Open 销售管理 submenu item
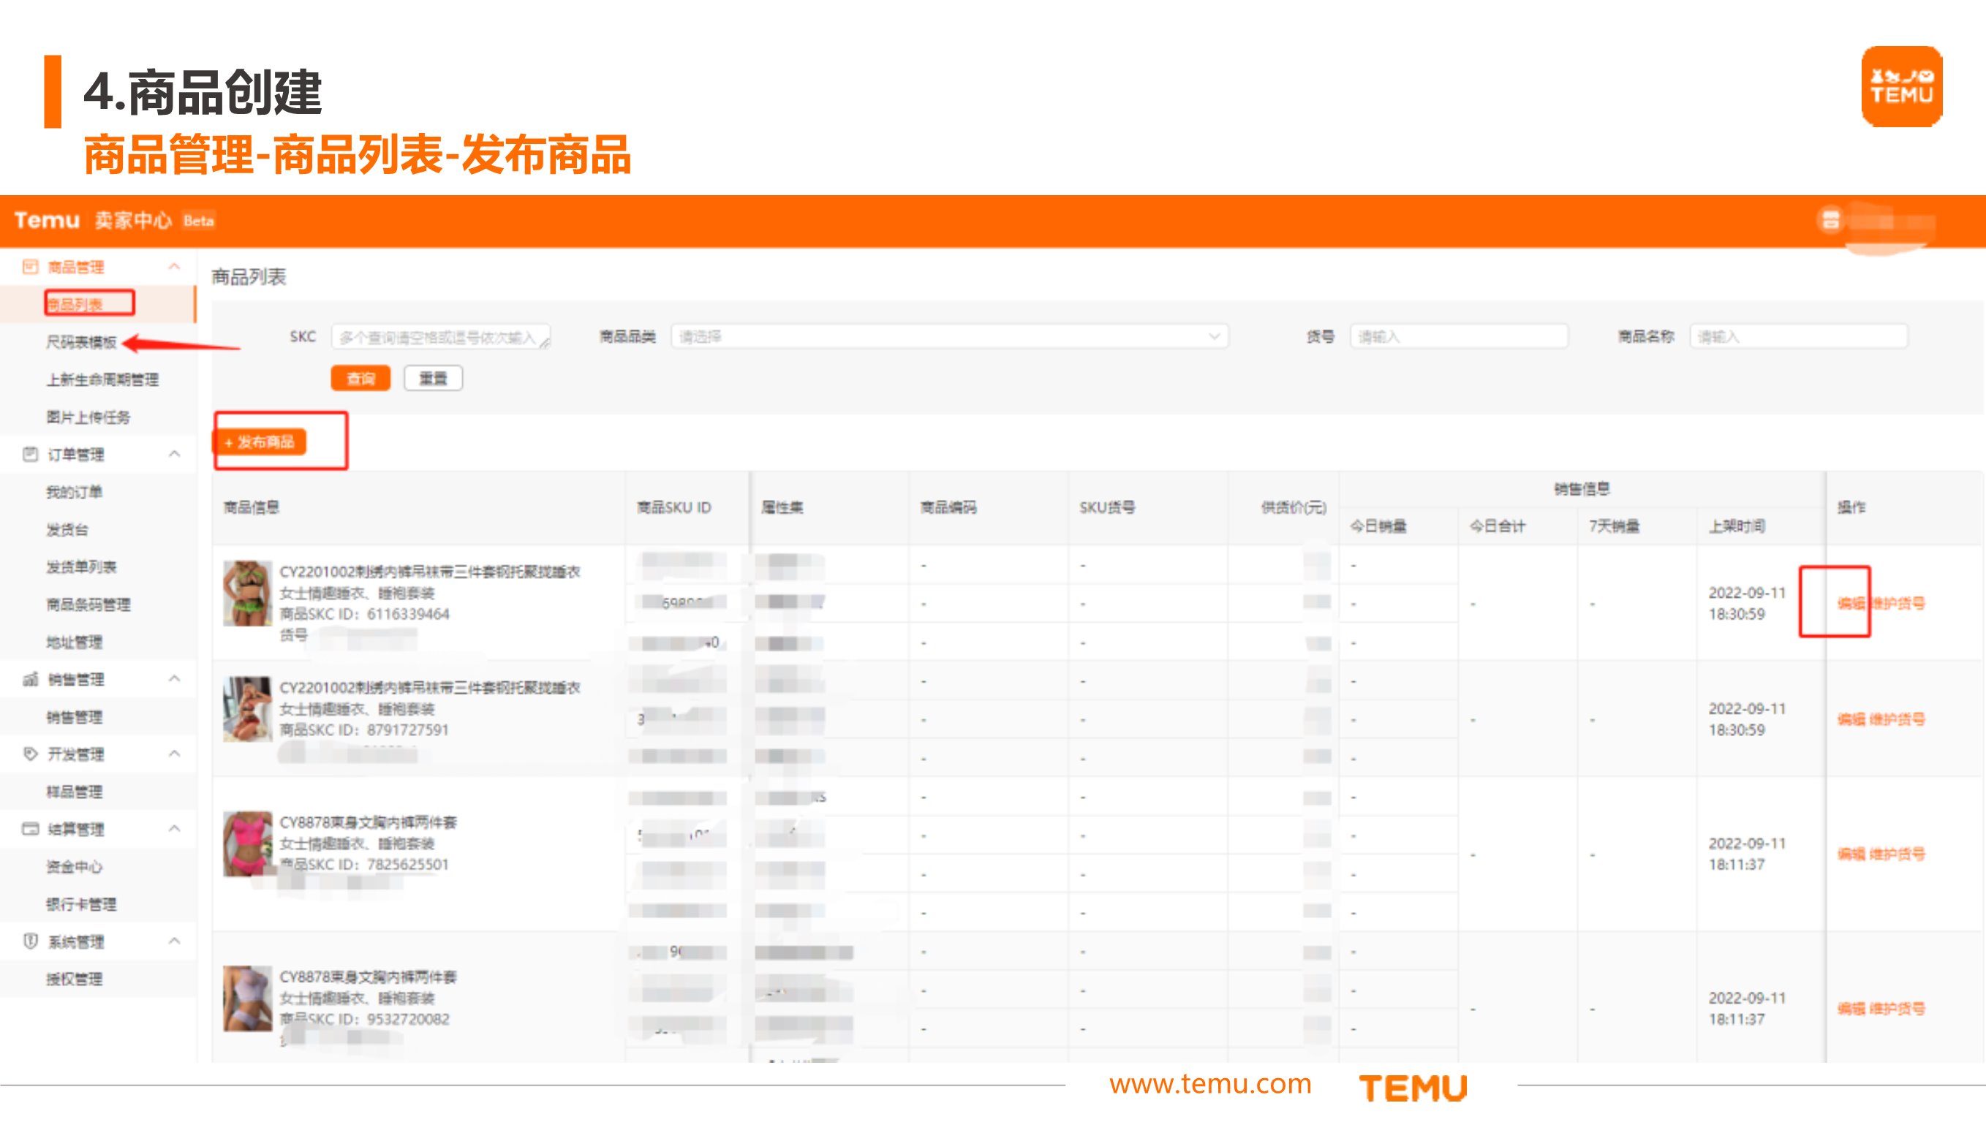 click(x=74, y=716)
